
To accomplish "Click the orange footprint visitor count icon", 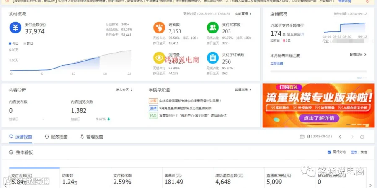I will [159, 28].
